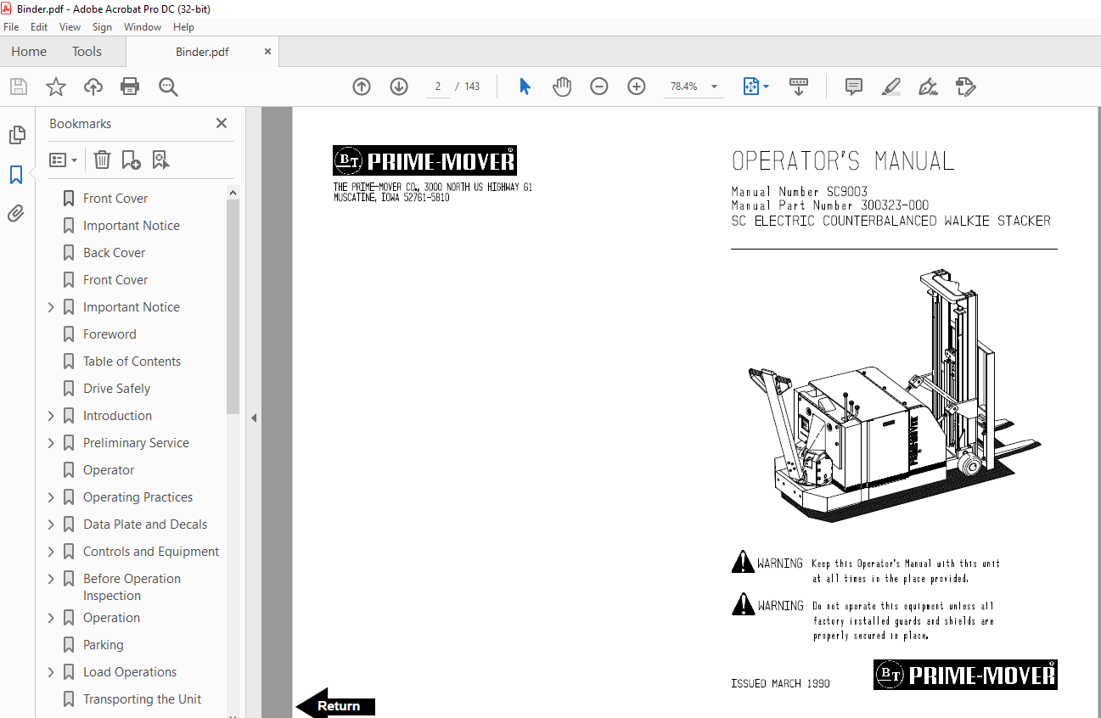
Task: Open the fit page options dropdown arrow
Action: pyautogui.click(x=767, y=87)
